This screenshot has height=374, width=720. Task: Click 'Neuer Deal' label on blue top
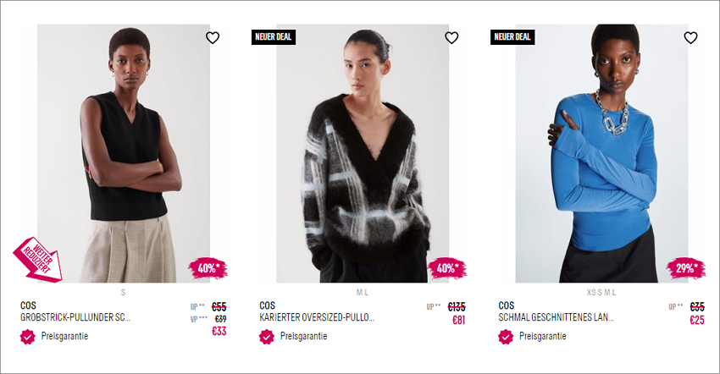512,37
